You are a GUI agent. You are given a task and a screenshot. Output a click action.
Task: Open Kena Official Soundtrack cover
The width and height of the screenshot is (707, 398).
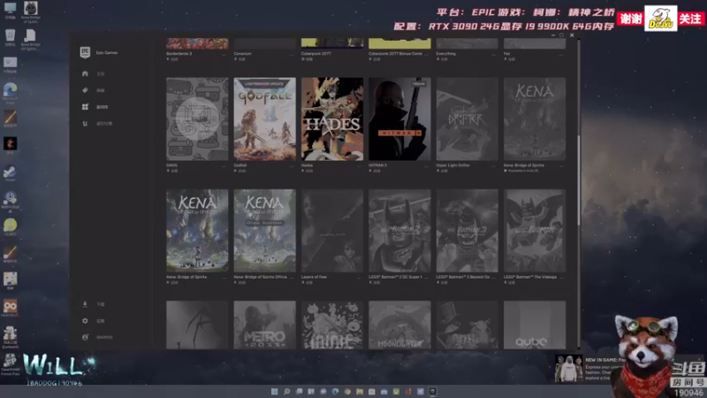point(264,231)
